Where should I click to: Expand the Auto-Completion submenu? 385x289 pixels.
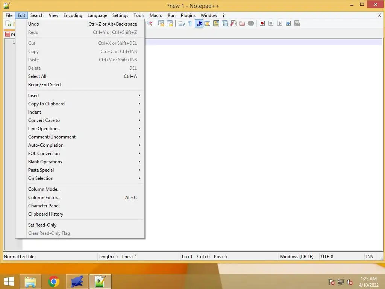tap(85, 145)
